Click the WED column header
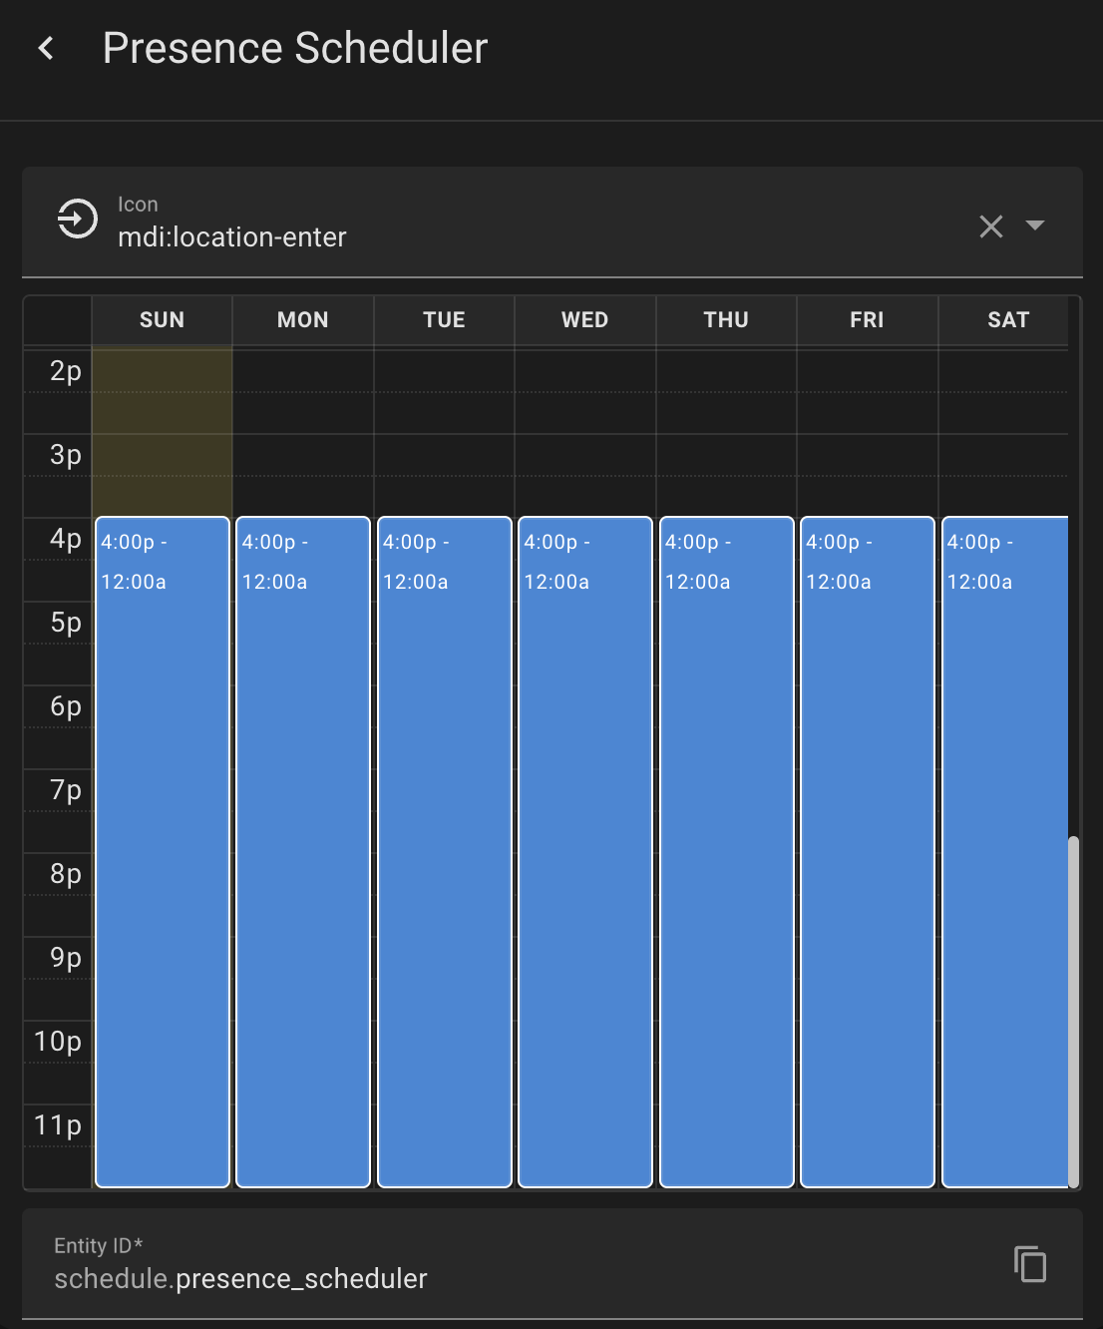 (x=585, y=320)
